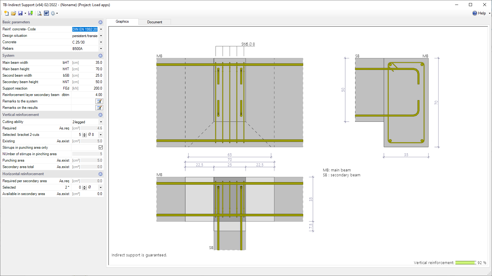Open horizontal Selected diameter dropdown
Image resolution: width=492 pixels, height=276 pixels.
[x=101, y=187]
